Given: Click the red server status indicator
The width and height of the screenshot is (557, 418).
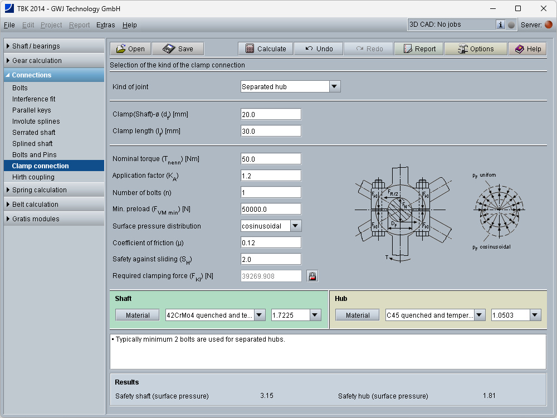Looking at the screenshot, I should click(x=549, y=25).
